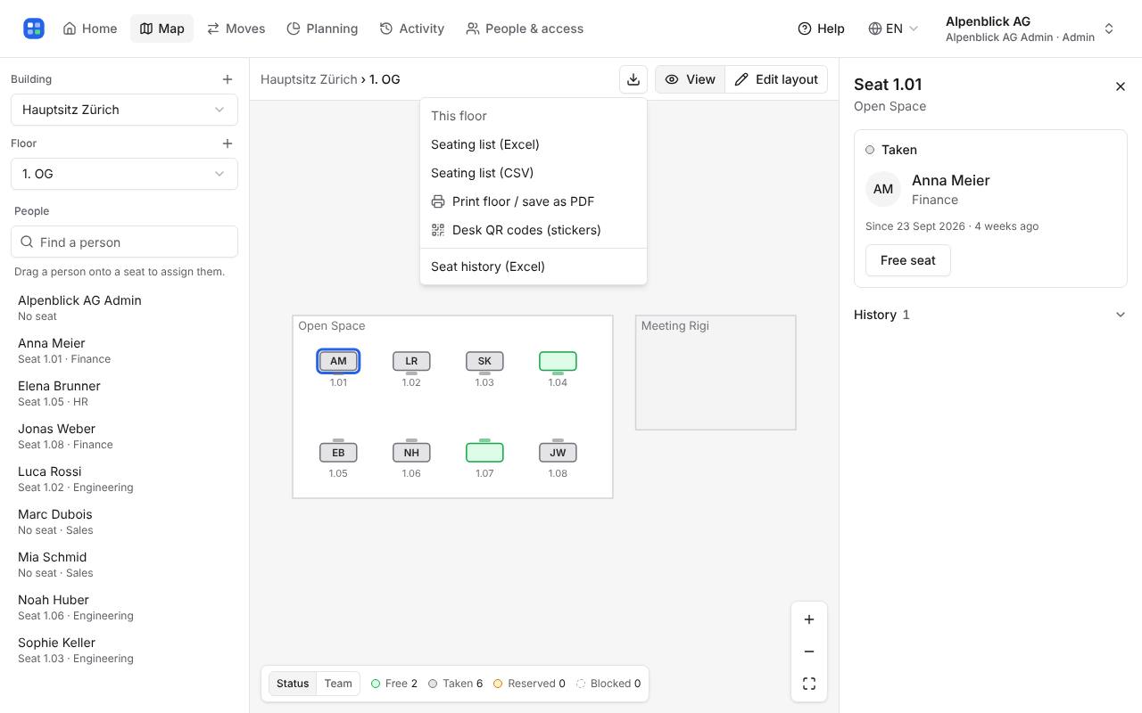Choose Seating list (CSV) export
The width and height of the screenshot is (1142, 713).
(534, 173)
